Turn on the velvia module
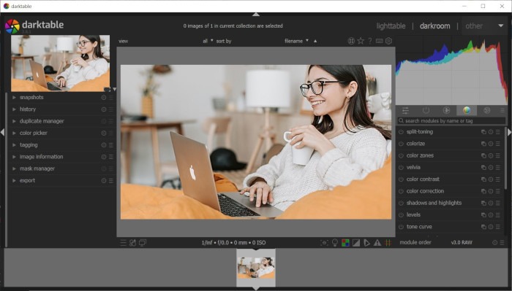The height and width of the screenshot is (291, 512). click(x=401, y=167)
